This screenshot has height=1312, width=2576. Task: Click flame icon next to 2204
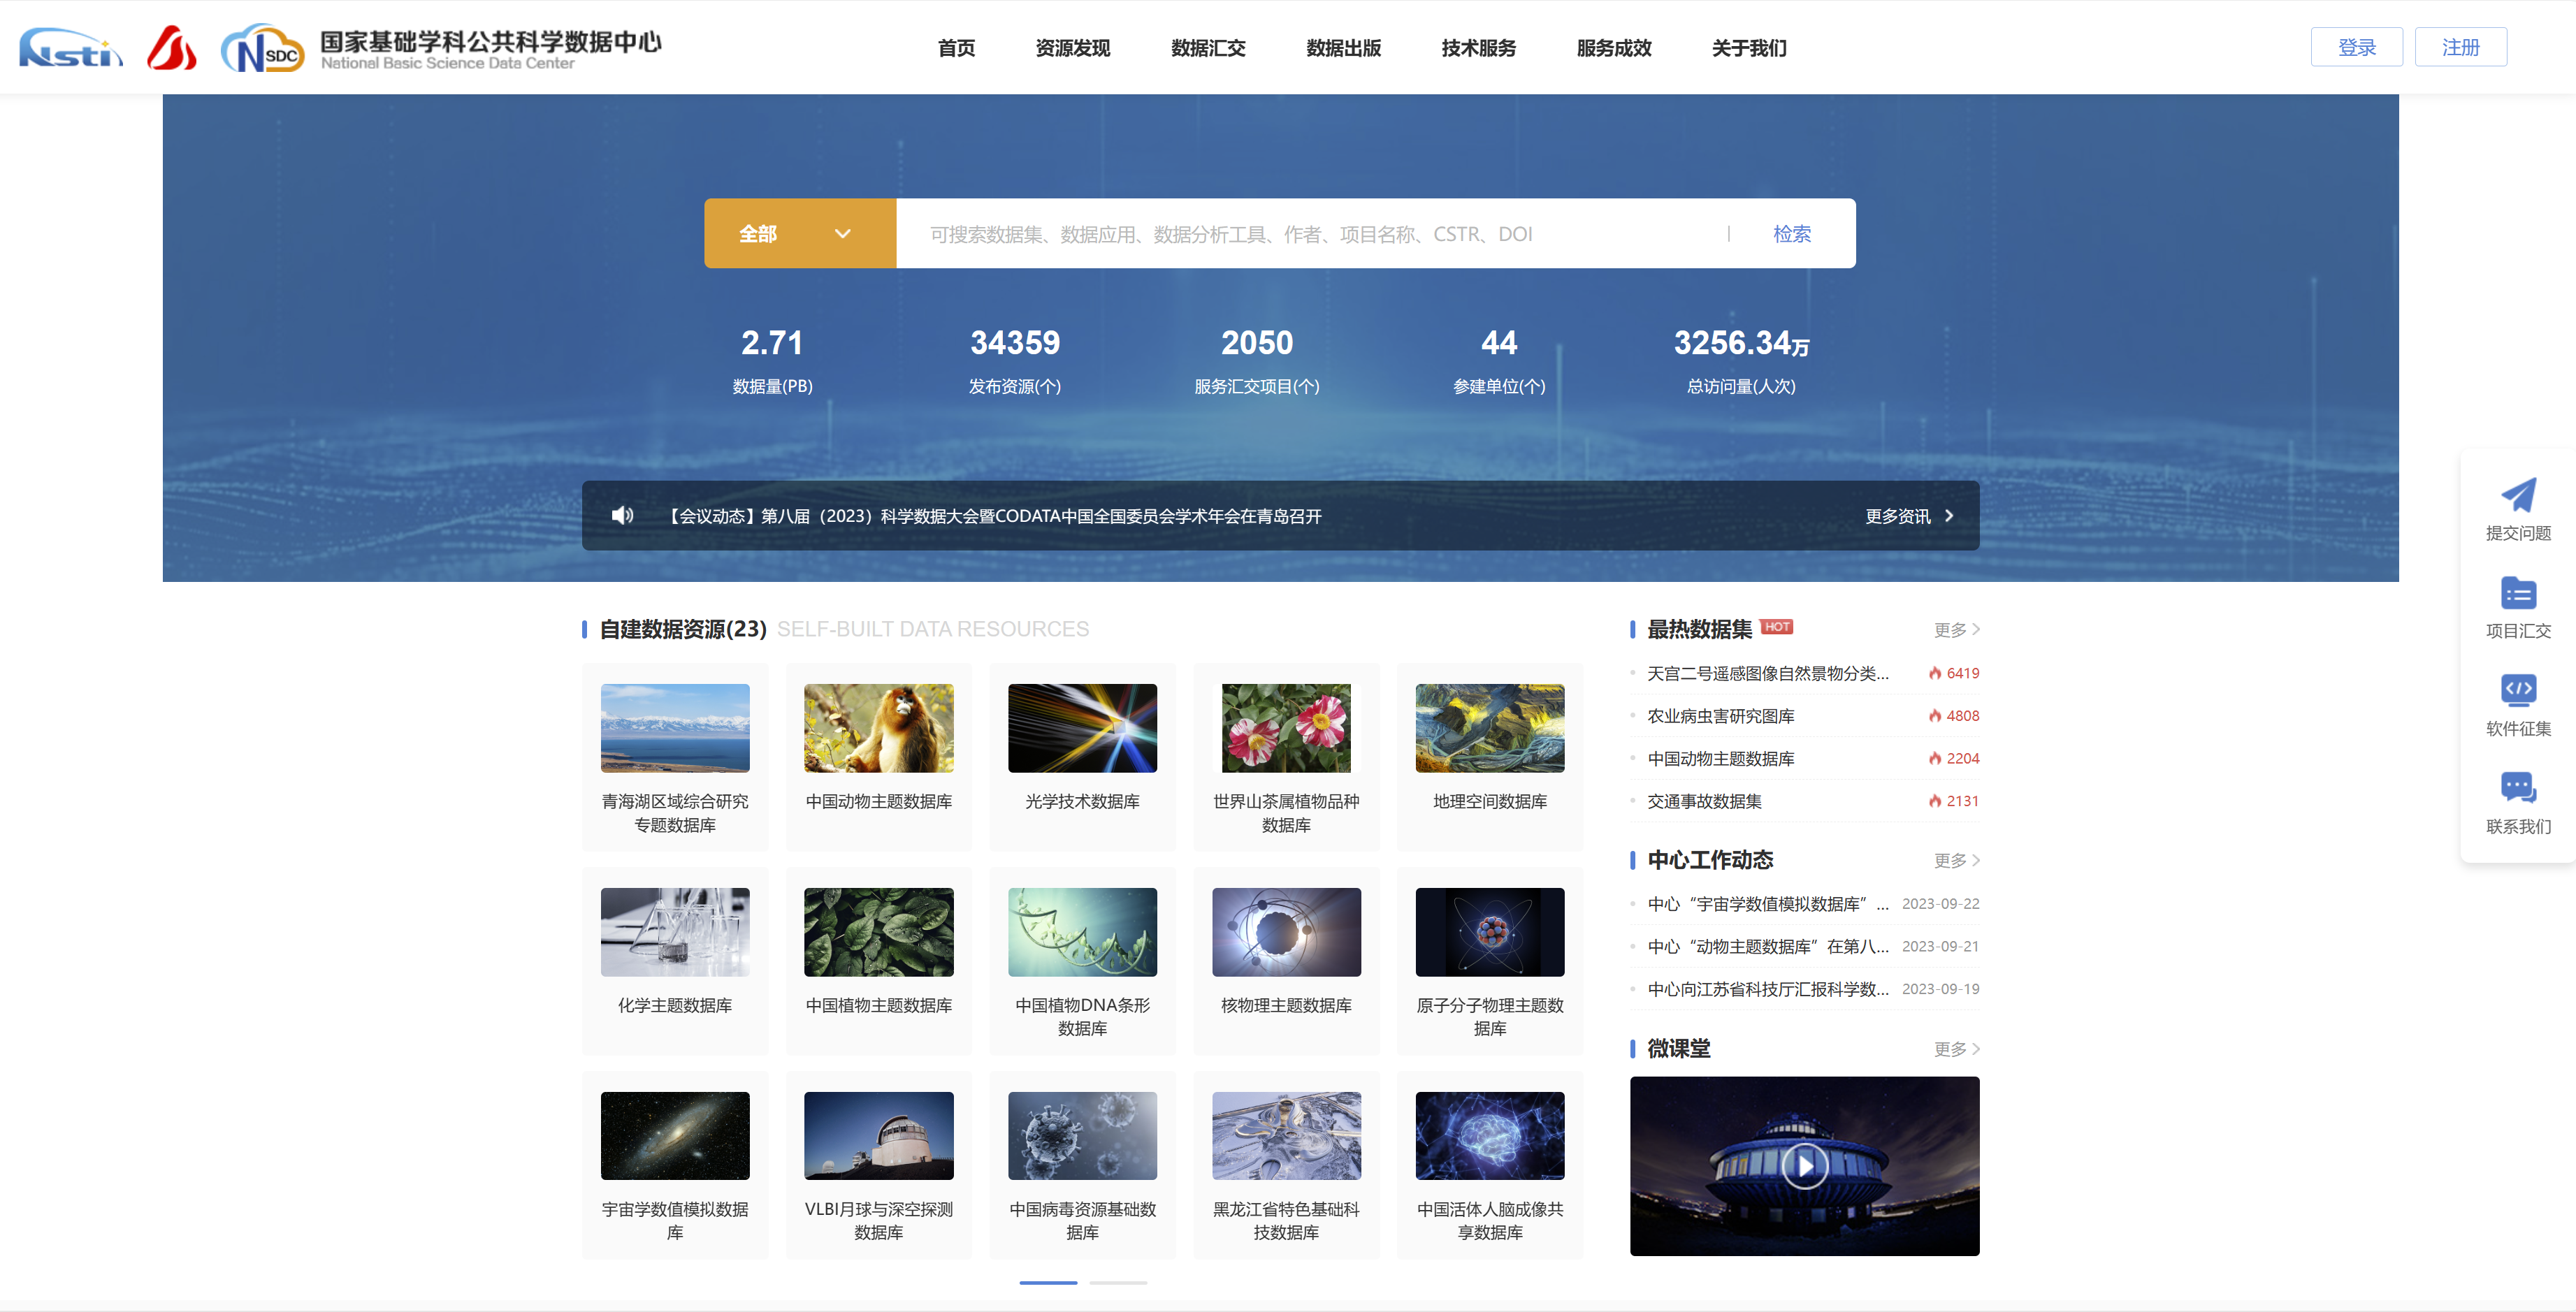[x=1935, y=758]
